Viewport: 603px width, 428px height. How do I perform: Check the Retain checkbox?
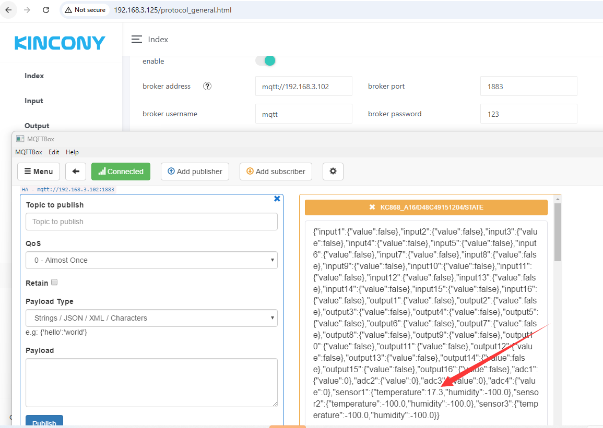coord(54,283)
